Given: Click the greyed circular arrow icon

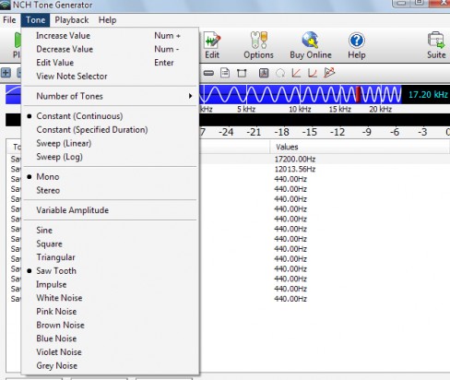Looking at the screenshot, I should [280, 73].
